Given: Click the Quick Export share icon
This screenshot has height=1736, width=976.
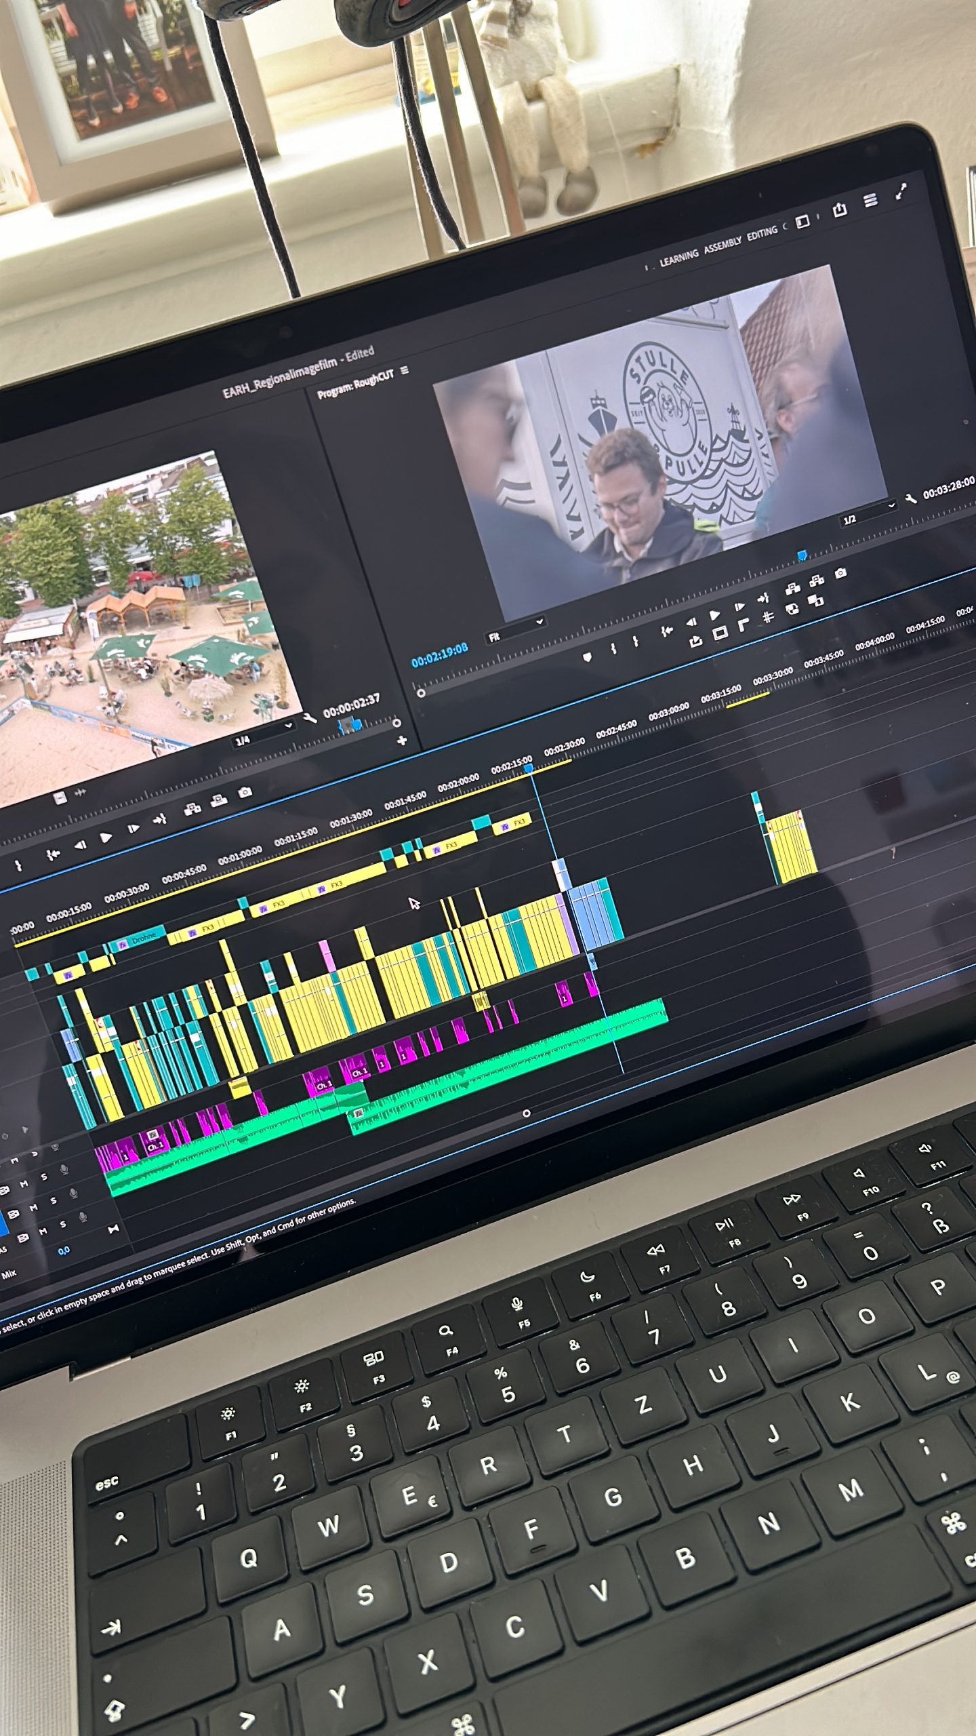Looking at the screenshot, I should (840, 210).
